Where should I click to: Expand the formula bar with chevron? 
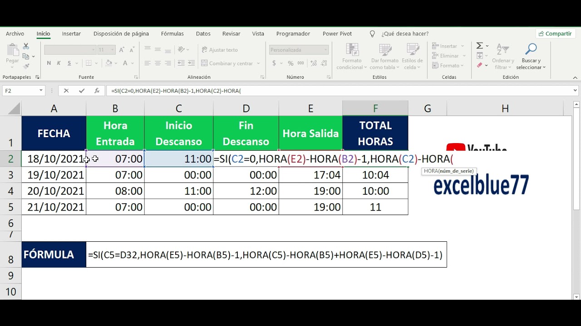[x=576, y=91]
